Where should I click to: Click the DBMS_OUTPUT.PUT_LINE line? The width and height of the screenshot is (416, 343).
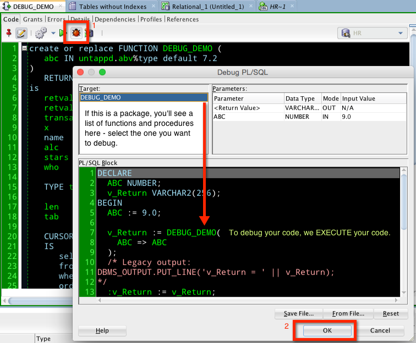[x=216, y=272]
